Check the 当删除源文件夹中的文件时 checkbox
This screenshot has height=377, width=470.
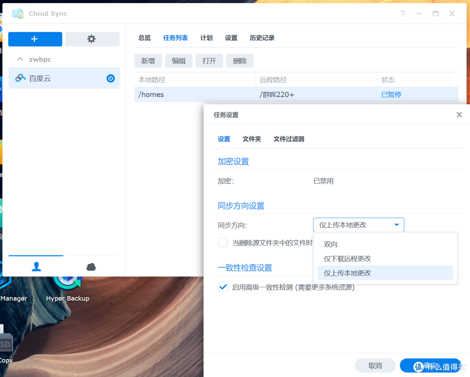point(223,242)
